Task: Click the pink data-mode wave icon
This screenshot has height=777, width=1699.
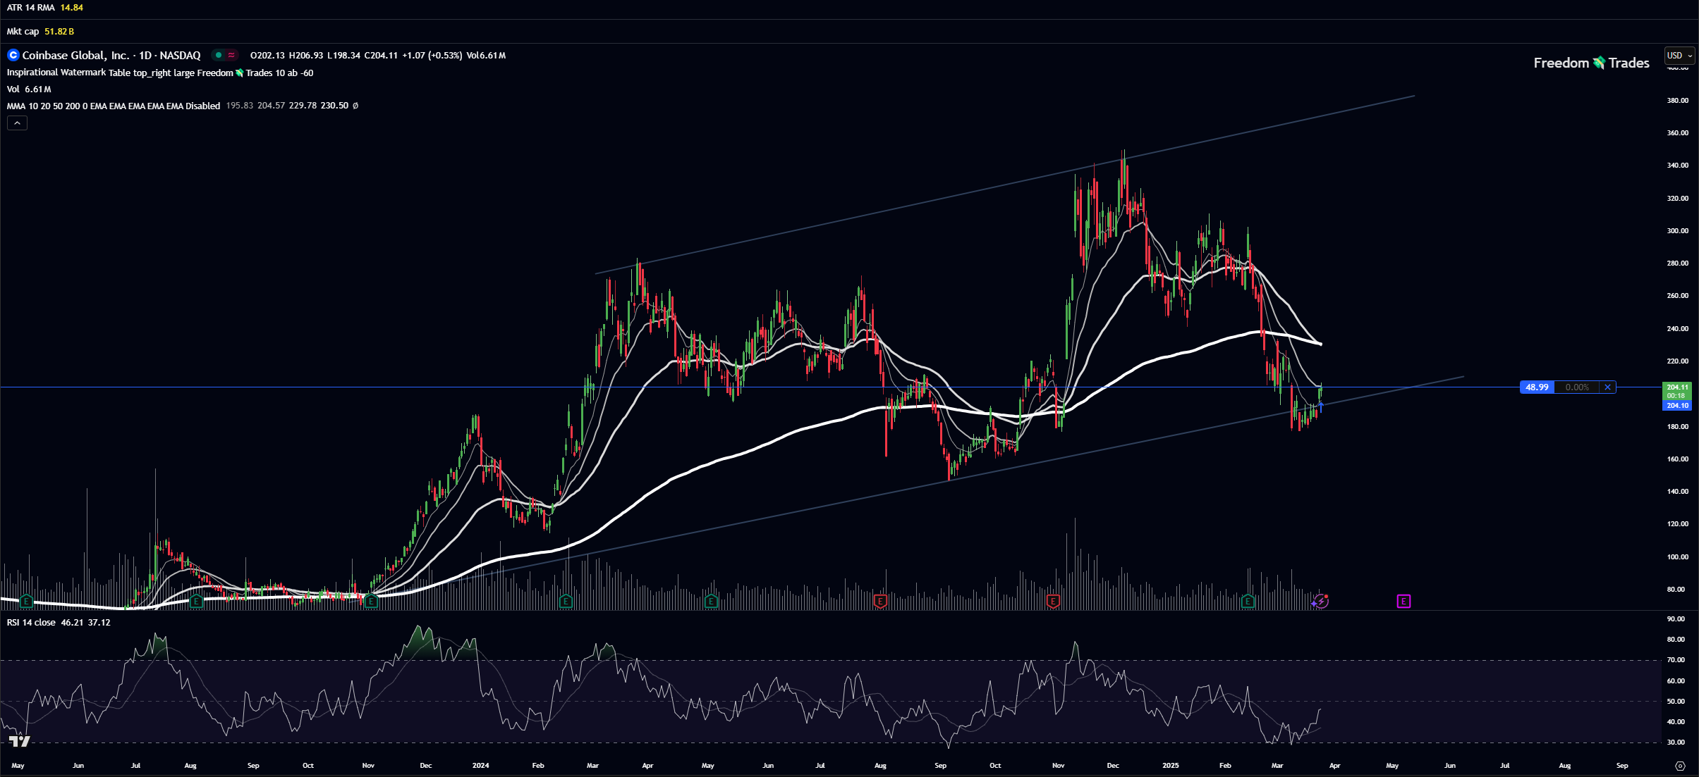Action: (x=231, y=55)
